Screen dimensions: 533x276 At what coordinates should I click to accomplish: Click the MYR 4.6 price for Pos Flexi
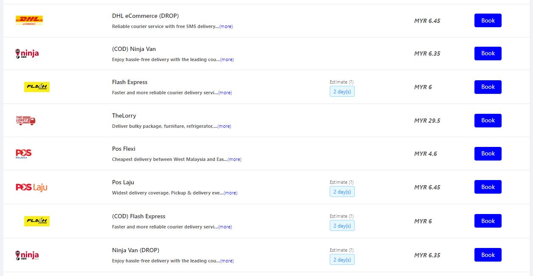coord(426,154)
